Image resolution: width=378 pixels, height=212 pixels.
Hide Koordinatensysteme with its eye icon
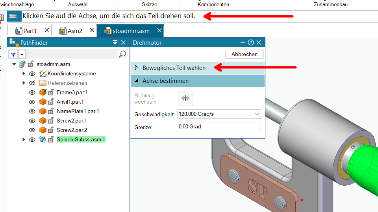(x=32, y=73)
